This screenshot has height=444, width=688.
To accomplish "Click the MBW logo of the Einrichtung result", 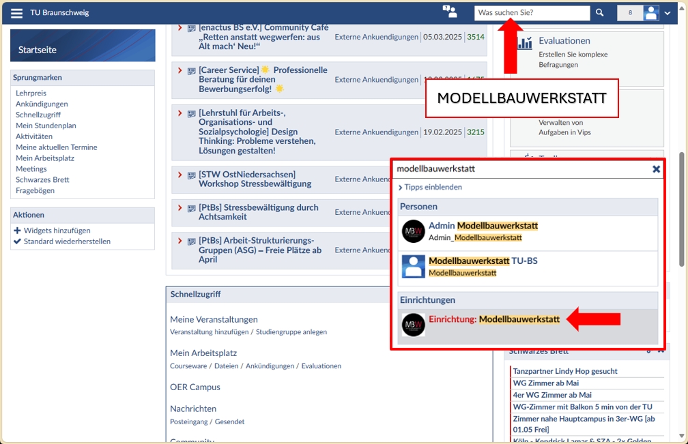I will 414,325.
